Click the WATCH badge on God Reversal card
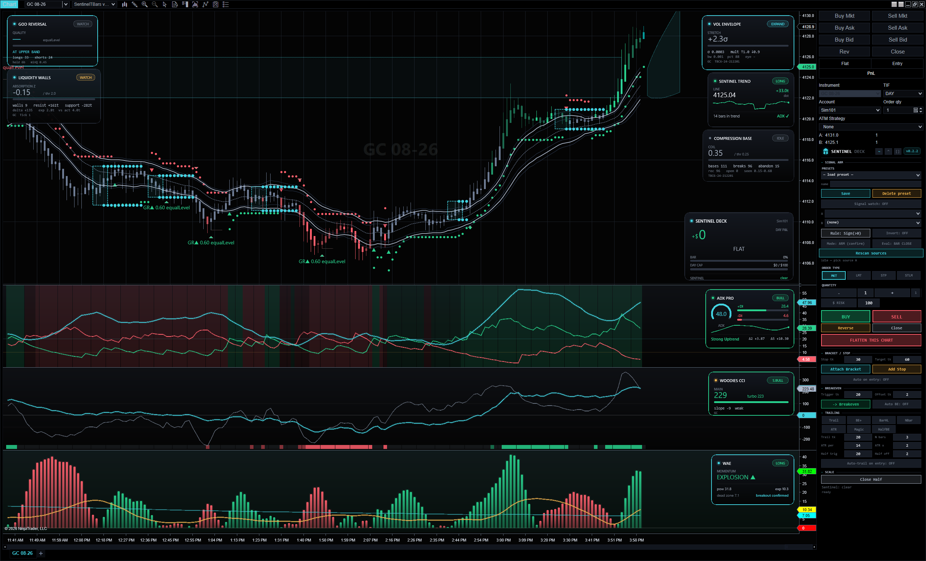Image resolution: width=926 pixels, height=561 pixels. point(83,24)
